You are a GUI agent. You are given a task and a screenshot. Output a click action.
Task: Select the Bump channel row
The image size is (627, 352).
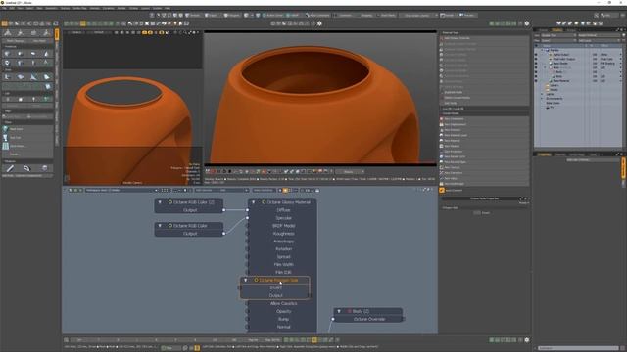pos(283,319)
